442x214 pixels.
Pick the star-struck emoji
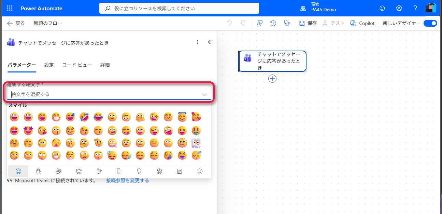coord(28,130)
